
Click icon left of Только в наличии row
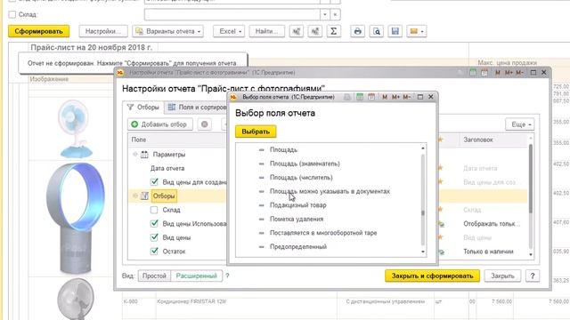(x=442, y=252)
